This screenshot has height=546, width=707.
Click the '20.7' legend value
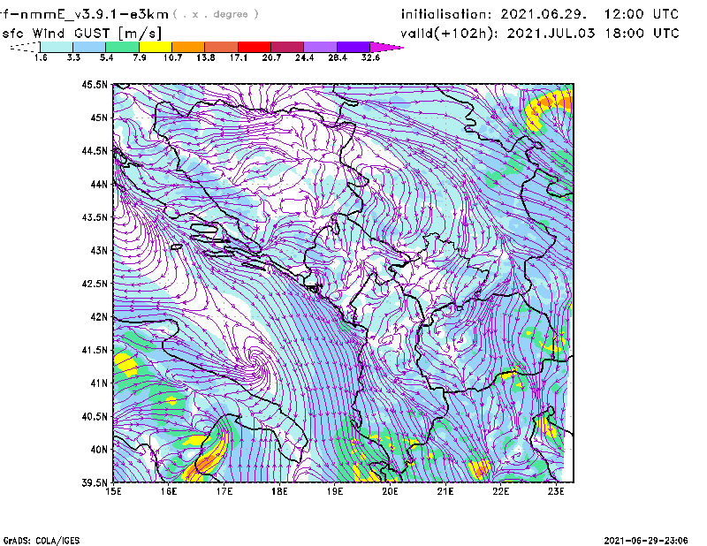pos(271,57)
